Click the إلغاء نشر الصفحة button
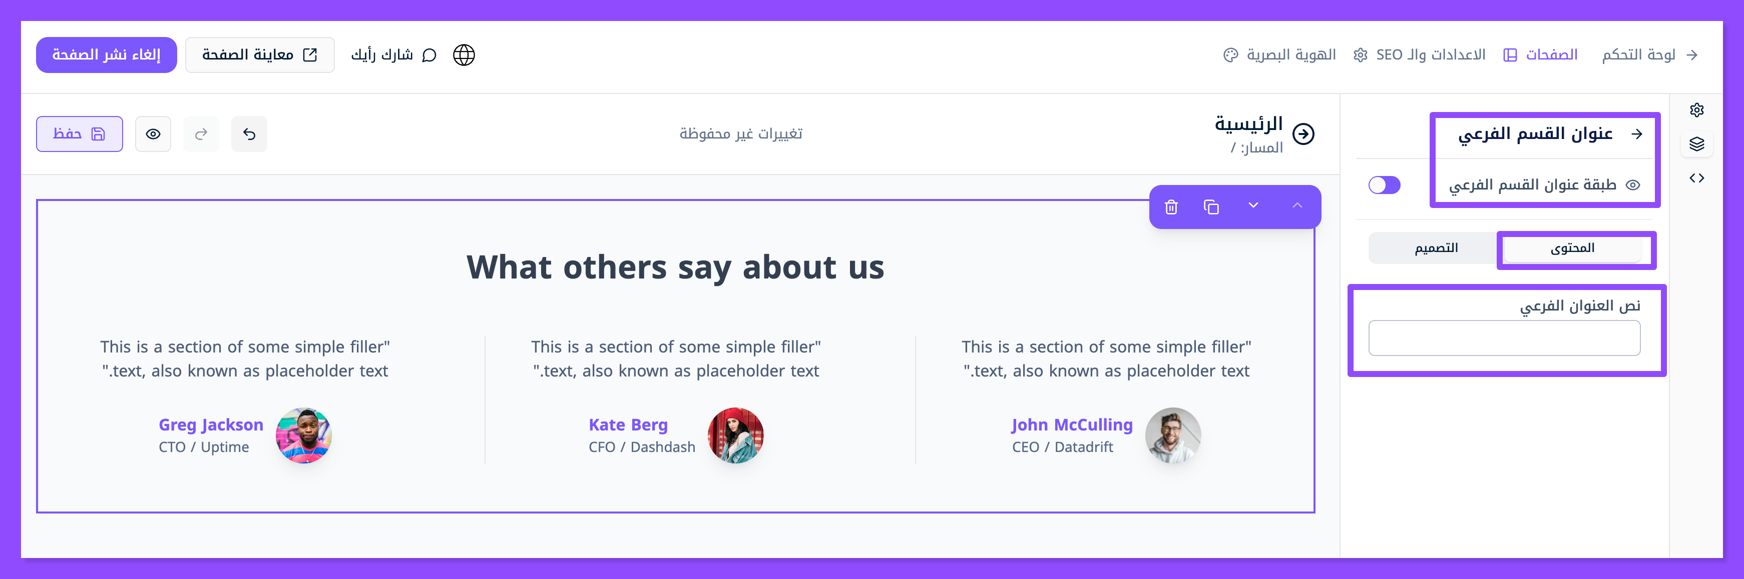This screenshot has height=579, width=1744. pos(106,55)
